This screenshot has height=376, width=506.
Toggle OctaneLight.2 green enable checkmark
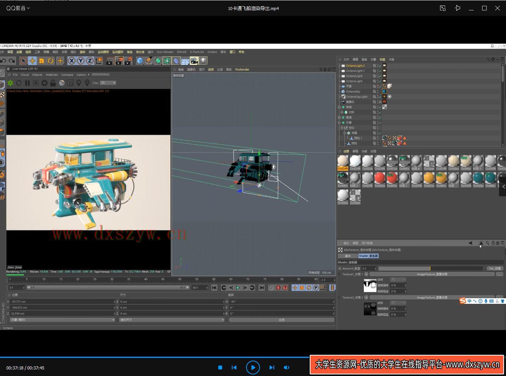pos(379,66)
